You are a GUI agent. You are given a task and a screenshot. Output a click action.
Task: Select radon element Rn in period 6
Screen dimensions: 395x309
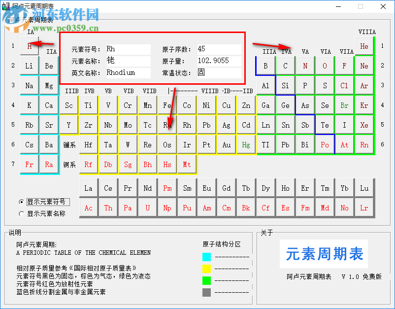pyautogui.click(x=364, y=144)
